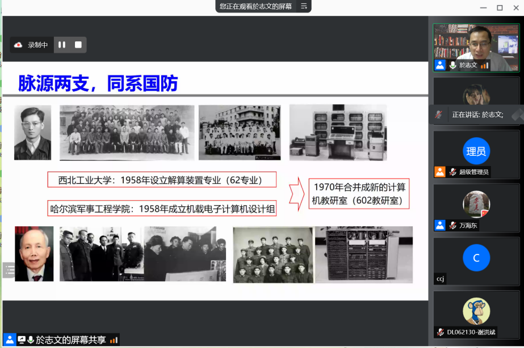Click the muted mic icon for DL062130-谢洪斌
This screenshot has height=348, width=524.
(x=440, y=332)
